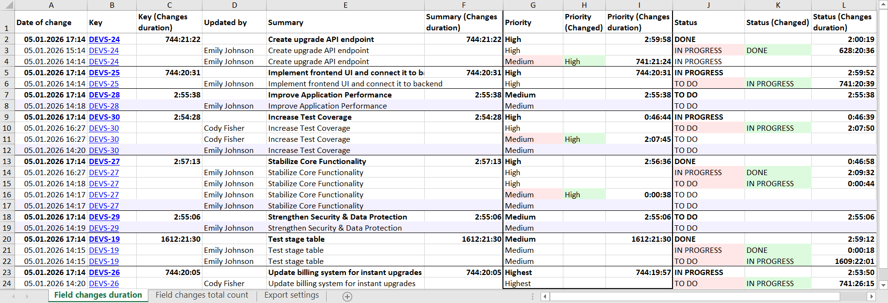This screenshot has height=303, width=888.
Task: Select '741:26:15' status duration cell
Action: click(844, 284)
